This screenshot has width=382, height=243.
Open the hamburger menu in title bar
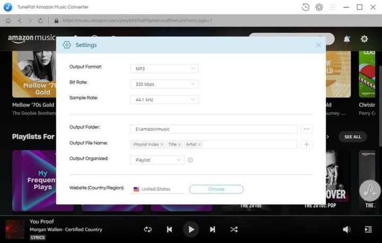click(333, 7)
